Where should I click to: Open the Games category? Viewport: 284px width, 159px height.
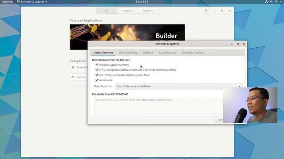click(x=79, y=77)
